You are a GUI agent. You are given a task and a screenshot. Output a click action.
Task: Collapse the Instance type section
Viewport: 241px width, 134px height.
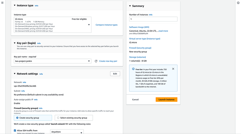(15, 6)
